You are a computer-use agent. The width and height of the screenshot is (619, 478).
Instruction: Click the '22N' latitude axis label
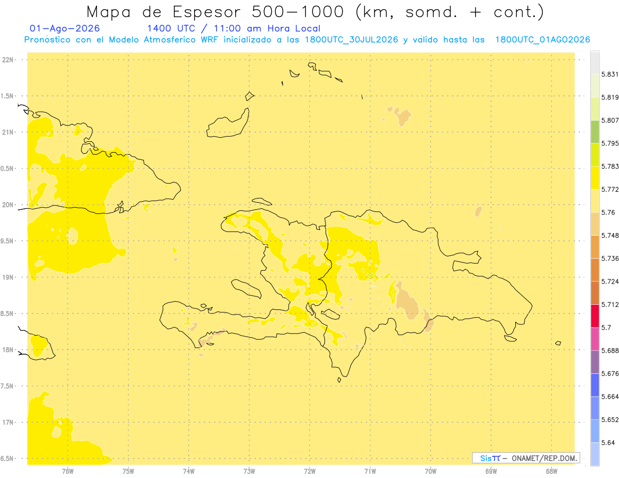click(8, 60)
